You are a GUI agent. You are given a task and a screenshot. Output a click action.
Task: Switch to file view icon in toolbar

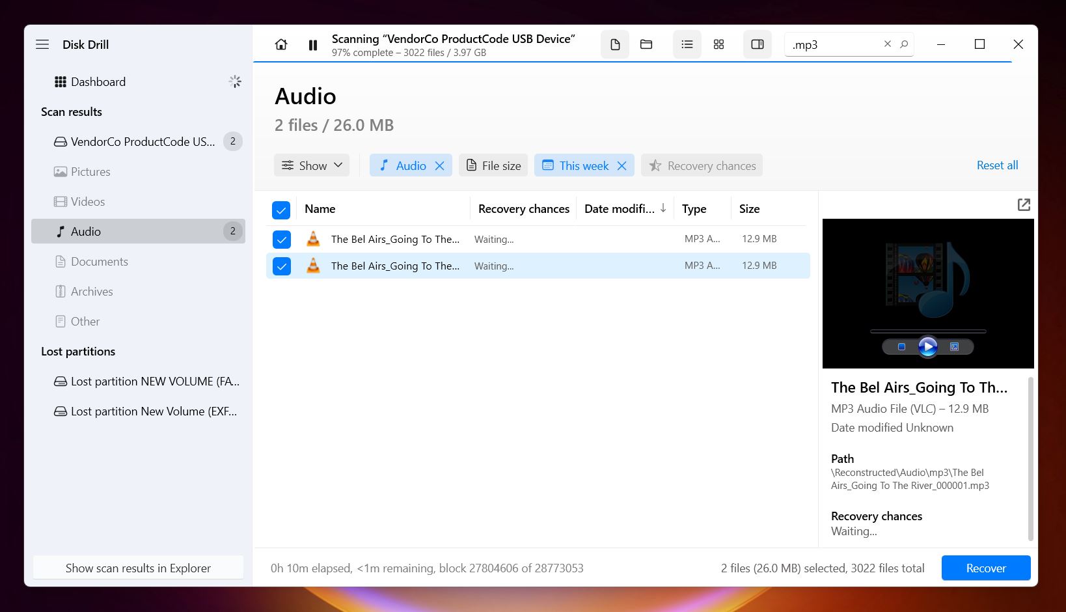(x=615, y=44)
